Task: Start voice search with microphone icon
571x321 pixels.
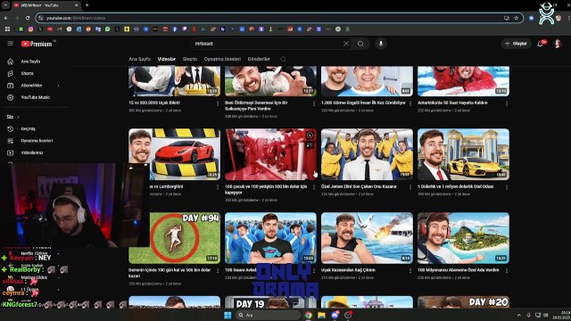Action: click(381, 44)
